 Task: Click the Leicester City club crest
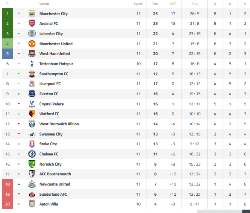click(32, 33)
